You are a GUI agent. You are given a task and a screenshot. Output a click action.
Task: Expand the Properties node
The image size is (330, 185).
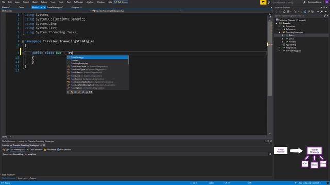click(279, 26)
